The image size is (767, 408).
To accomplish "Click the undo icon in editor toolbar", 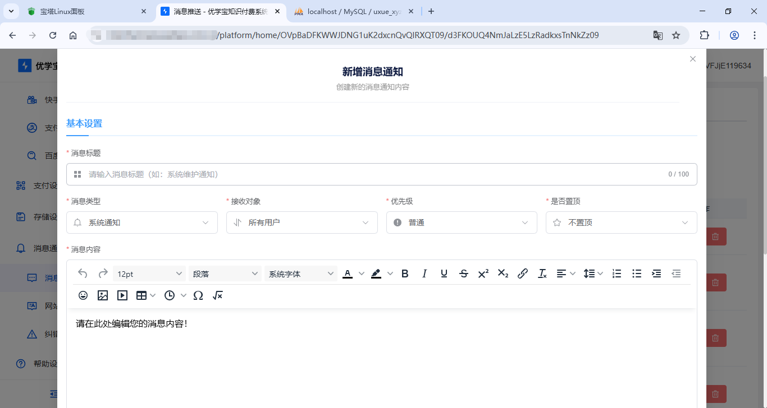I will pos(83,273).
